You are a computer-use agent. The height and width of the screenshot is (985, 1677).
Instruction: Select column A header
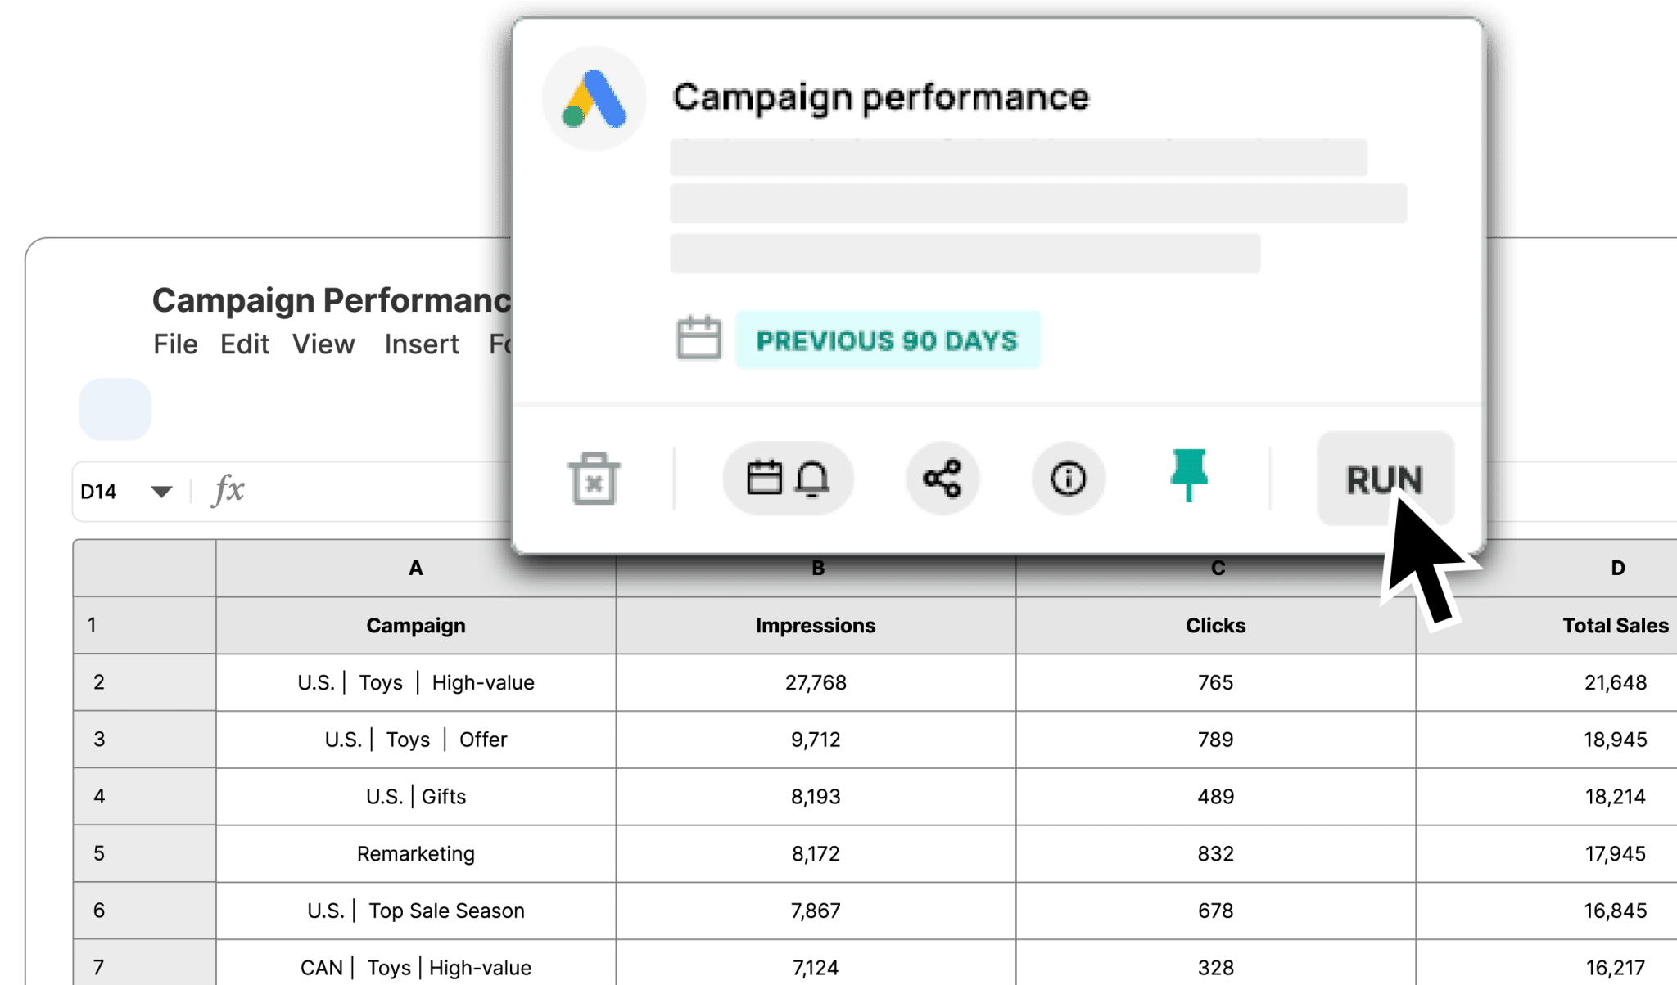point(416,568)
